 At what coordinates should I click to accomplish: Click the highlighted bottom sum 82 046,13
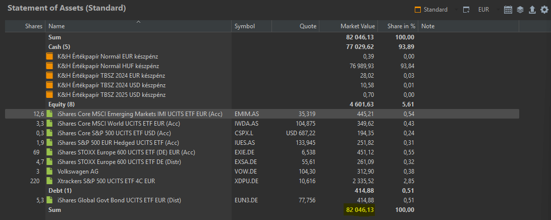pyautogui.click(x=361, y=210)
